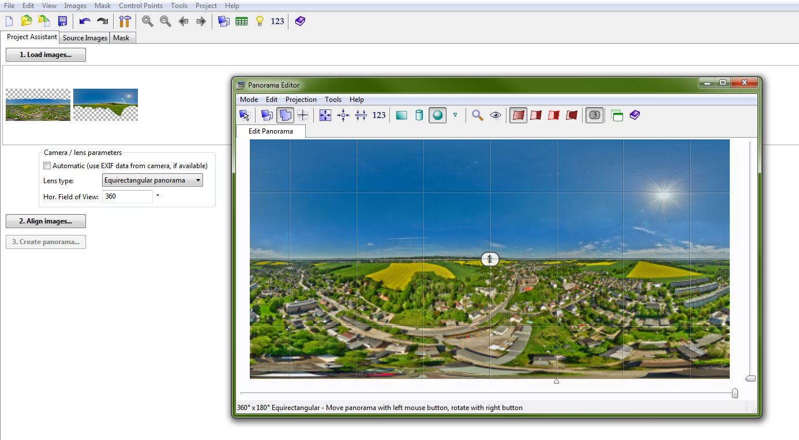The width and height of the screenshot is (799, 440).
Task: Click the Hor. Field of View input field
Action: (x=127, y=196)
